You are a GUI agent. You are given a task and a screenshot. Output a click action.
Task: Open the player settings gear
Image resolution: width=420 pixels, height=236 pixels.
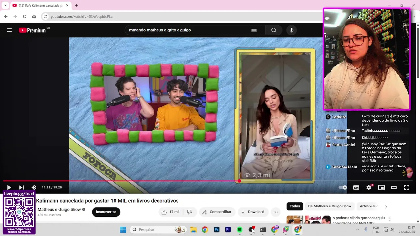click(369, 187)
